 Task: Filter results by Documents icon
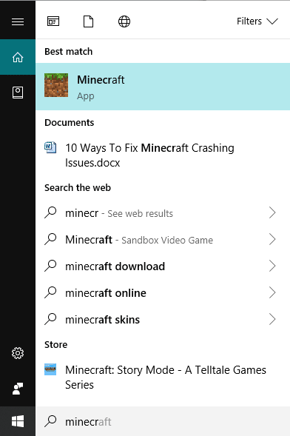click(x=88, y=21)
